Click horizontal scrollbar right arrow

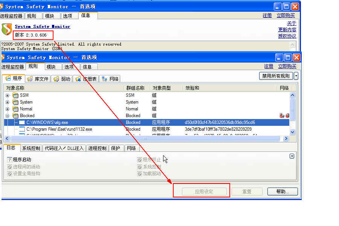point(286,138)
